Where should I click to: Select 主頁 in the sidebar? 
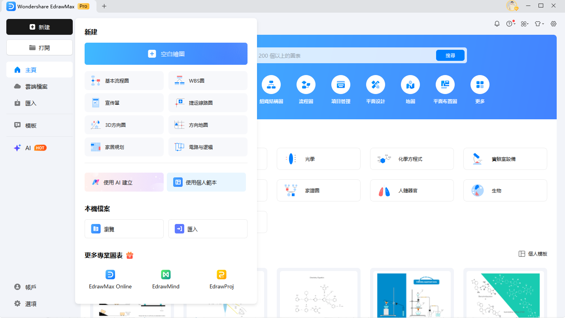(x=40, y=70)
